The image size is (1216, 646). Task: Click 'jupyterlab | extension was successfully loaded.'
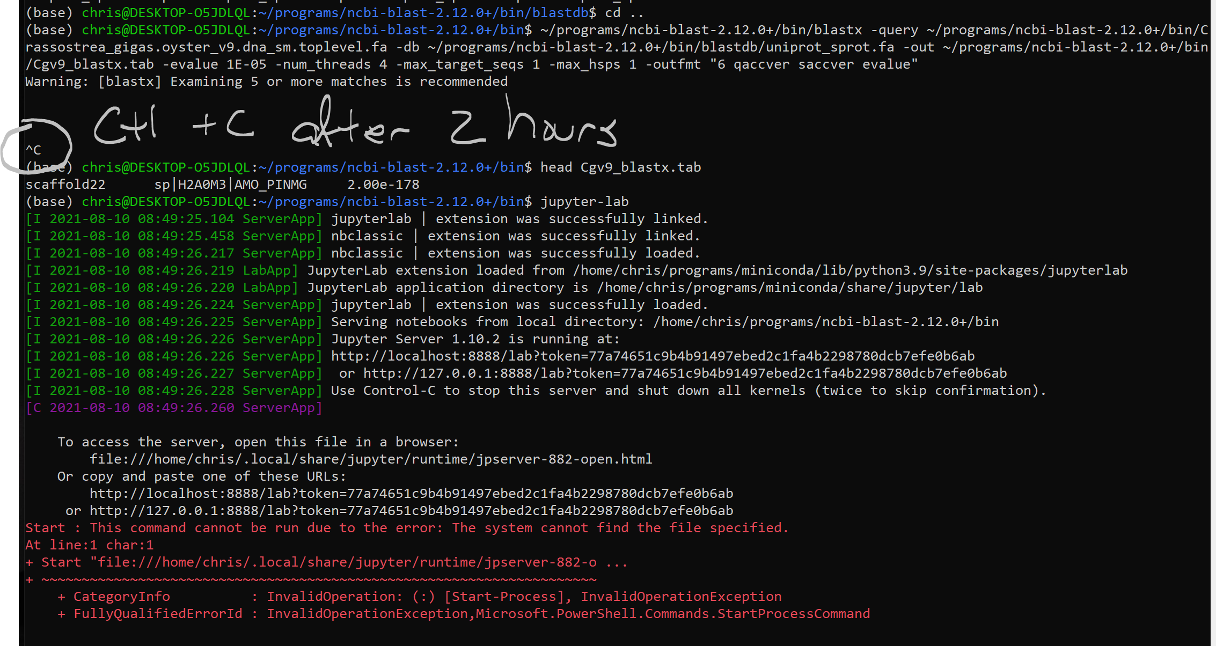pyautogui.click(x=519, y=305)
